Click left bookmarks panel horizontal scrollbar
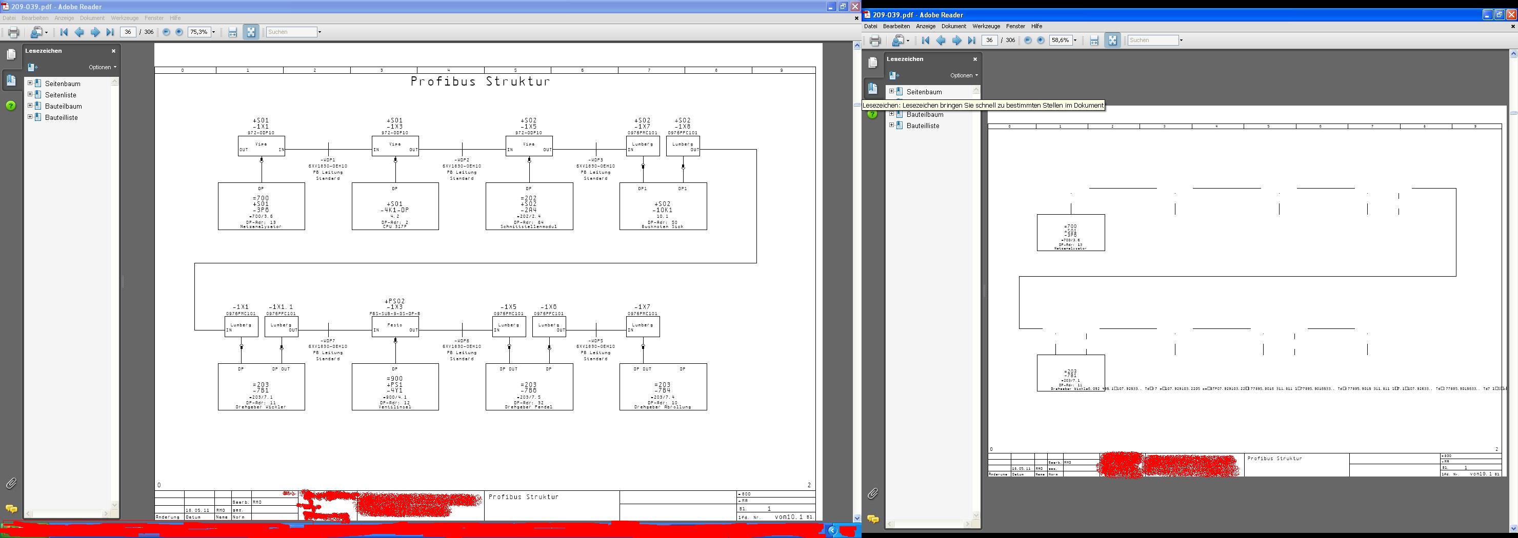 (x=68, y=514)
